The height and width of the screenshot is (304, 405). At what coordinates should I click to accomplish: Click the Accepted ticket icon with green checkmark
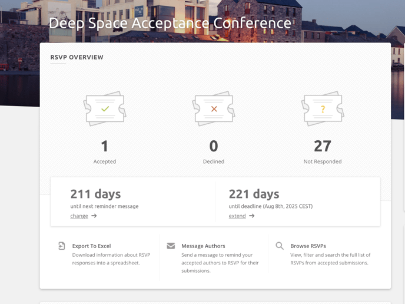[105, 108]
